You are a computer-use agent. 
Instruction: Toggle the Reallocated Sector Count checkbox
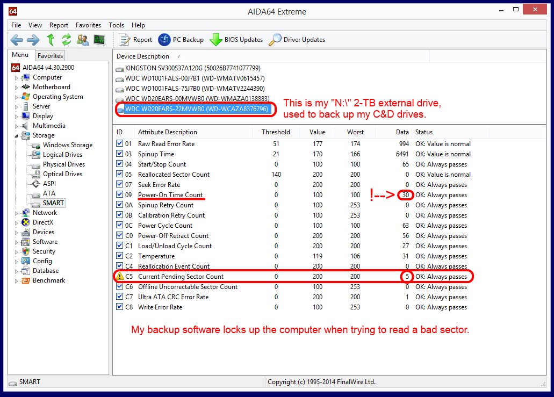[120, 174]
